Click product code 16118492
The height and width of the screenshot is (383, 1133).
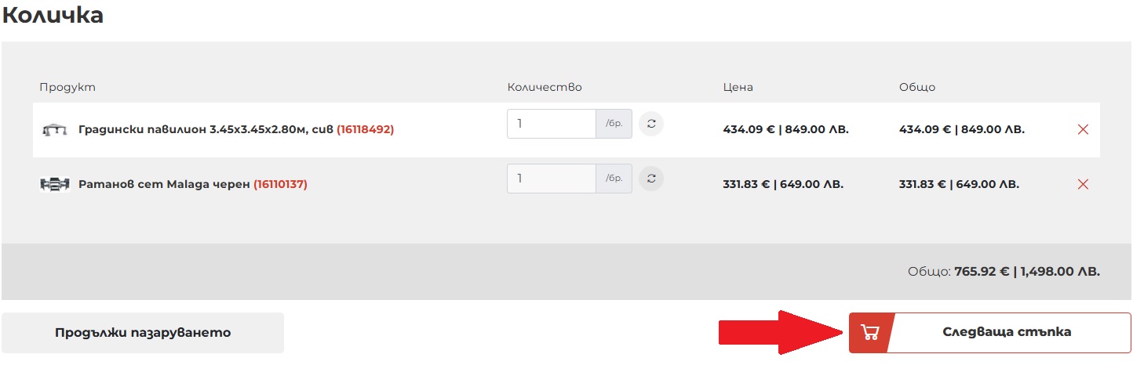pos(365,129)
